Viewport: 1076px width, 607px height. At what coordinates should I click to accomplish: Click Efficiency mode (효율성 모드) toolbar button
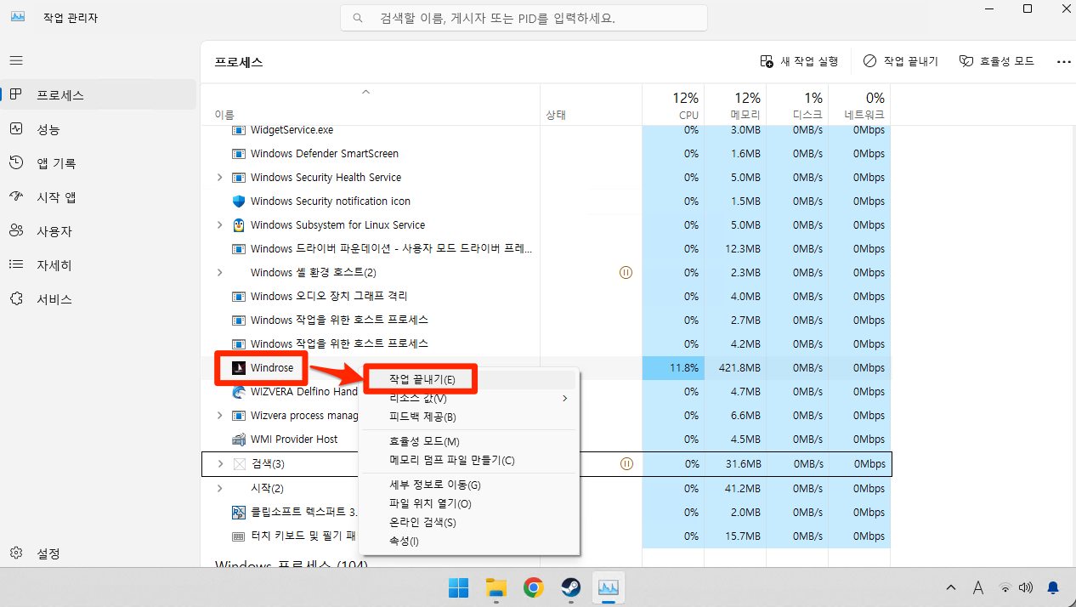[997, 61]
